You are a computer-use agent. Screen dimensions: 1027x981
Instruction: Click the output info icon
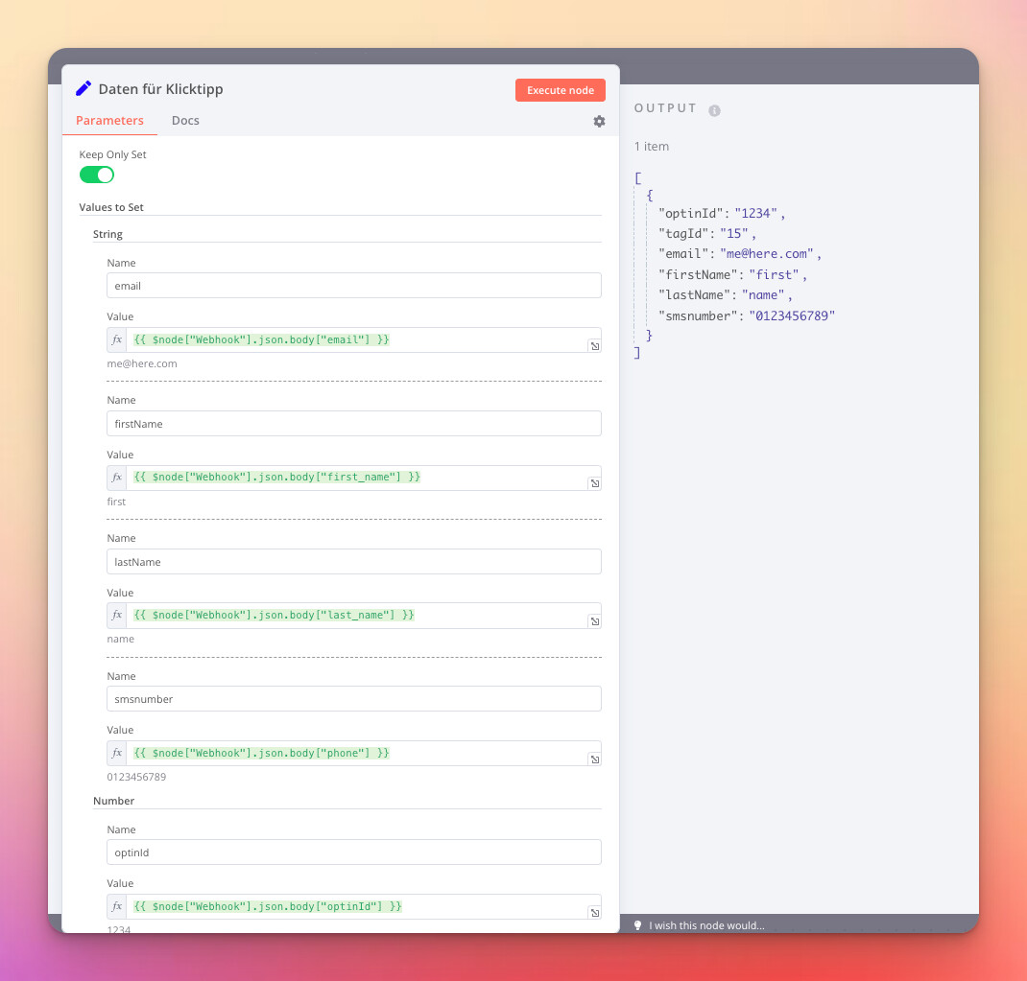pyautogui.click(x=714, y=110)
